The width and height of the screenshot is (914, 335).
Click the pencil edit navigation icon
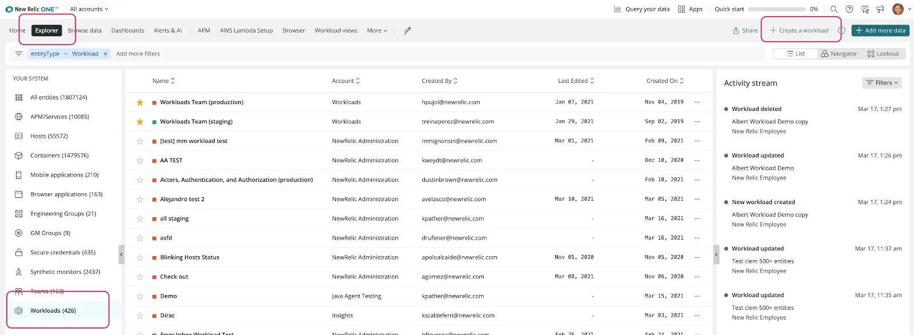coord(407,30)
